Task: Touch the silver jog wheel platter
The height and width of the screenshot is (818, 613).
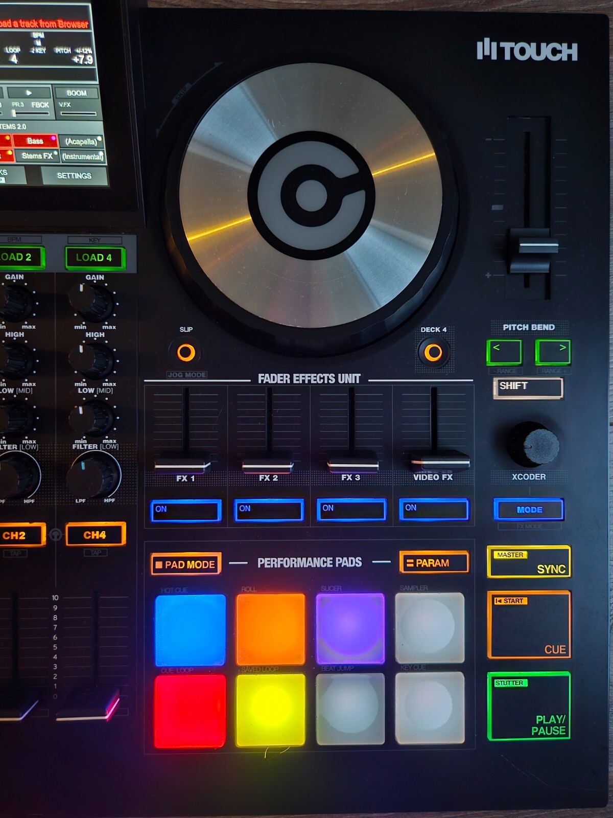Action: point(311,194)
